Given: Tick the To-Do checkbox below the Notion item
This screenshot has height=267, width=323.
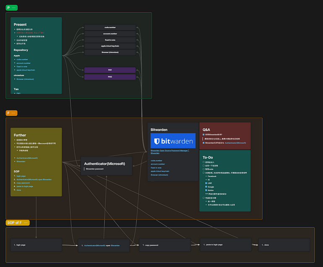Looking at the screenshot, I should [203, 198].
